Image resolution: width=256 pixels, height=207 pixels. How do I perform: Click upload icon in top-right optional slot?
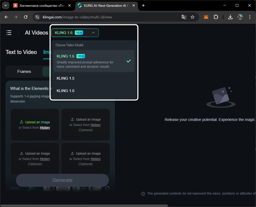72,119
